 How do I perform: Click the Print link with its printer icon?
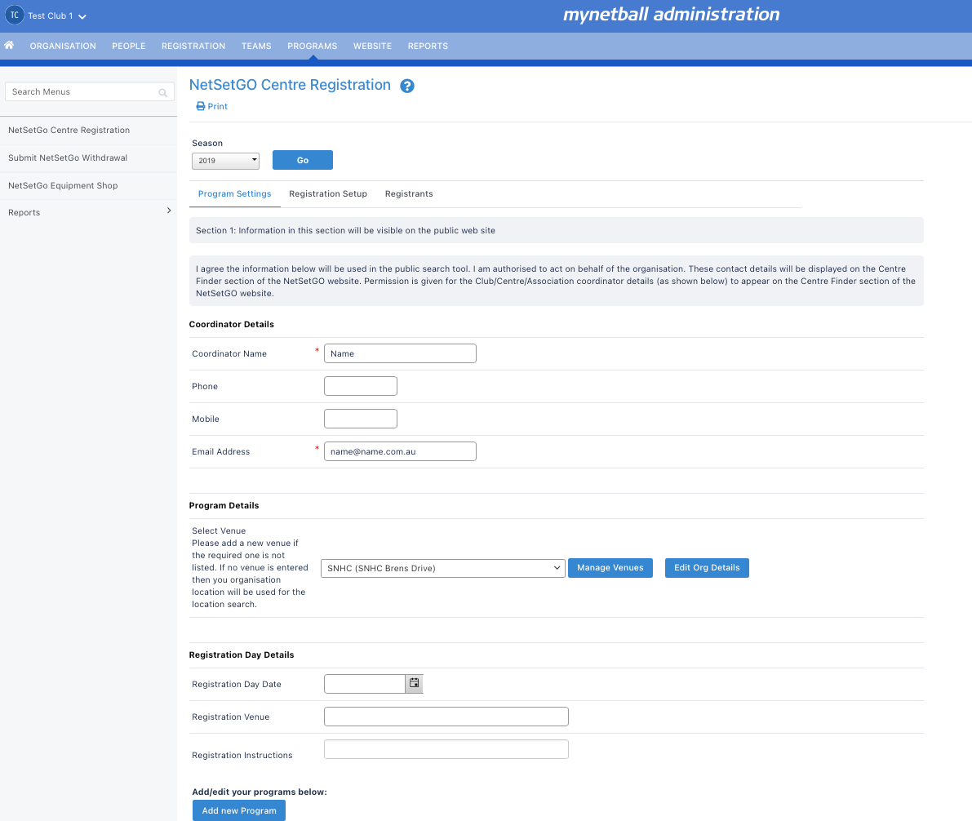click(212, 106)
